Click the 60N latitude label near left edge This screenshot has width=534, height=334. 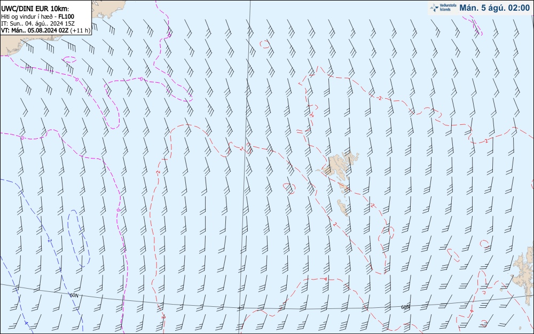pyautogui.click(x=74, y=295)
